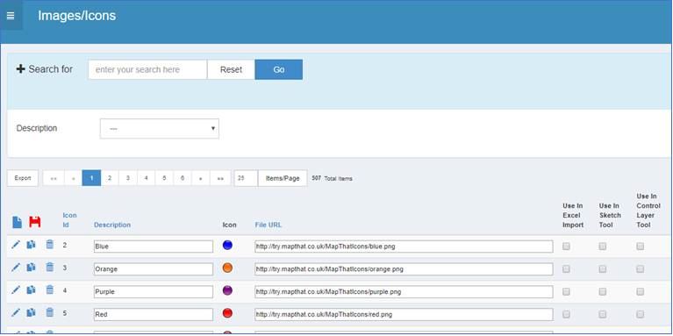
Task: Click the items per page number field
Action: click(x=246, y=178)
